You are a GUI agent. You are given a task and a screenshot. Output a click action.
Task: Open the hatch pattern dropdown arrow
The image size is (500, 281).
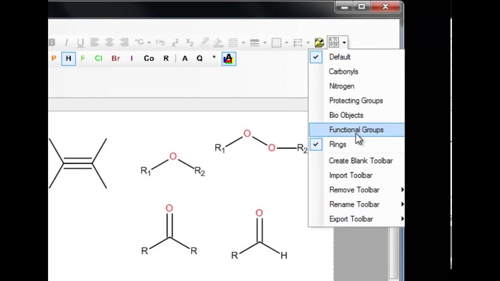(x=286, y=43)
